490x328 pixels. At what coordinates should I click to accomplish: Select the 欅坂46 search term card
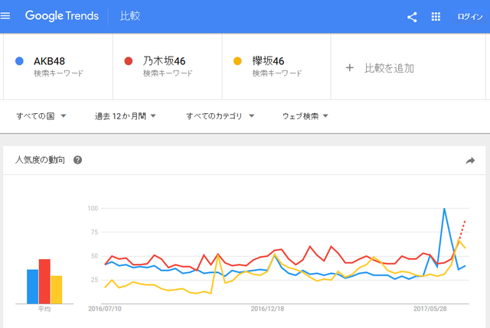click(x=276, y=67)
